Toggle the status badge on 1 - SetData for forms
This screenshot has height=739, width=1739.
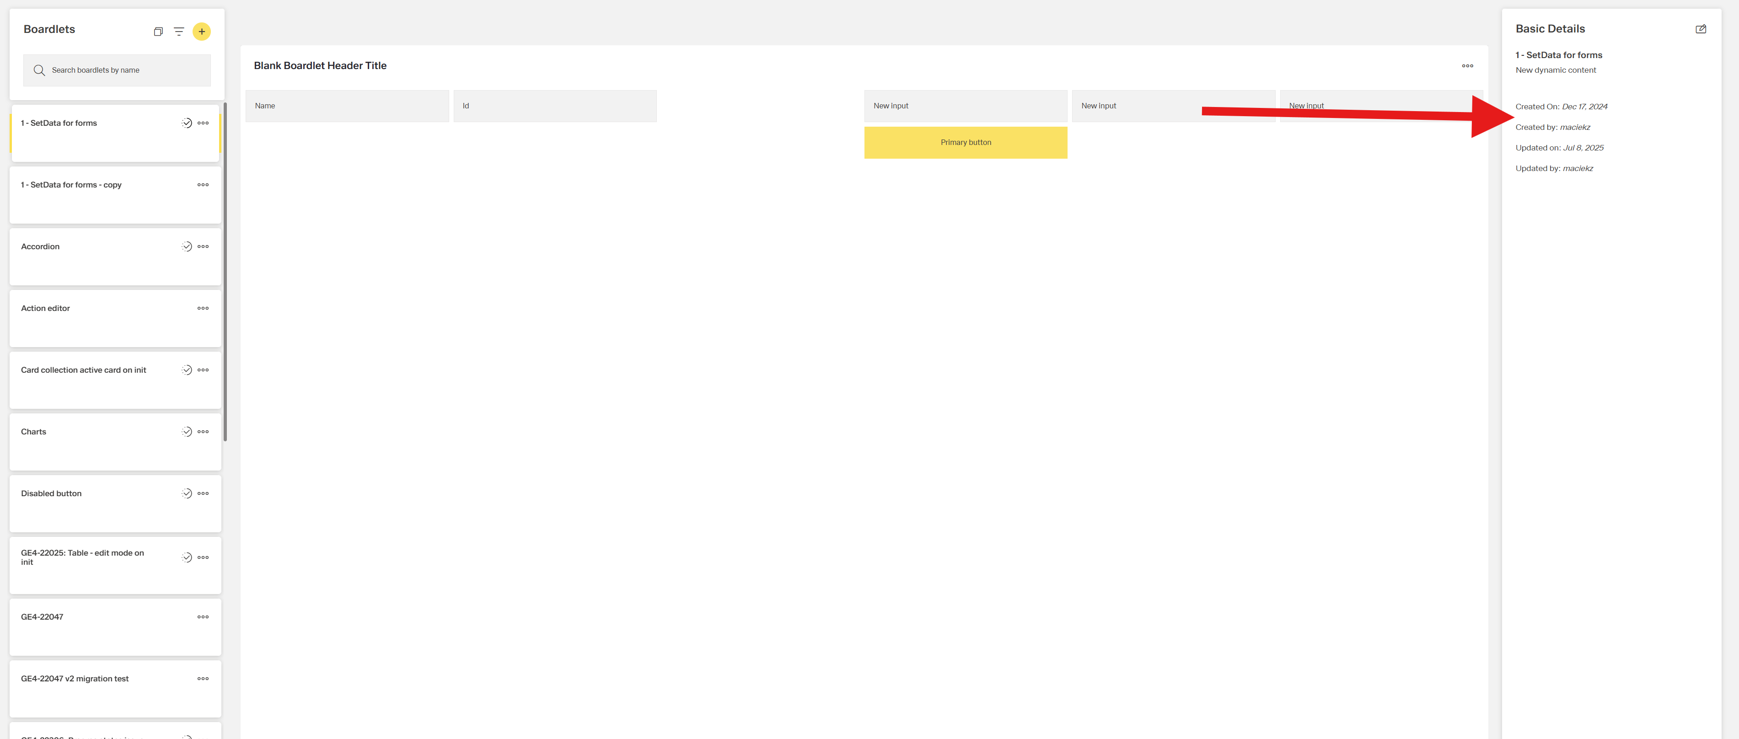(186, 123)
